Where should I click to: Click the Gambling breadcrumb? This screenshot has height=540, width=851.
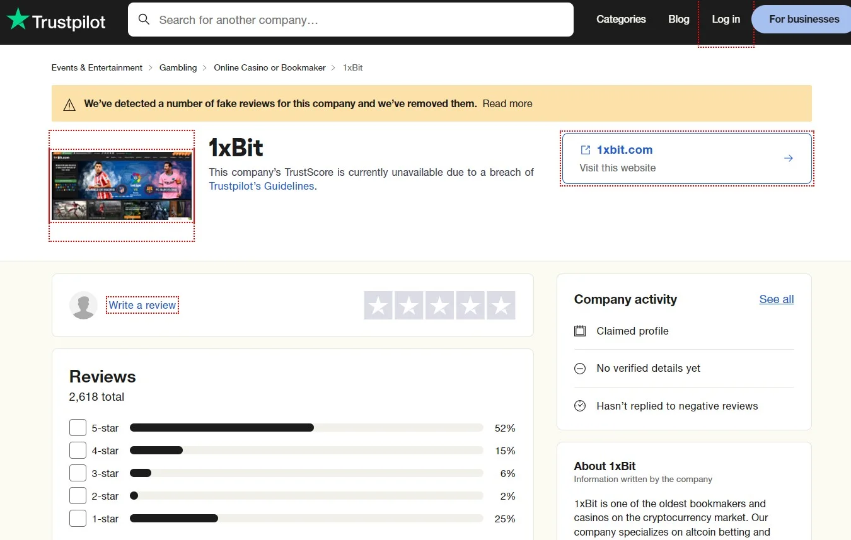pos(178,67)
